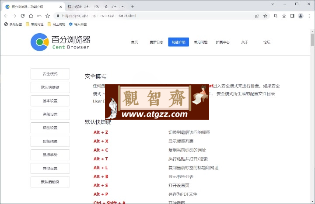Select the highlighted 功能介绍 nav item
The height and width of the screenshot is (204, 315).
pos(178,42)
